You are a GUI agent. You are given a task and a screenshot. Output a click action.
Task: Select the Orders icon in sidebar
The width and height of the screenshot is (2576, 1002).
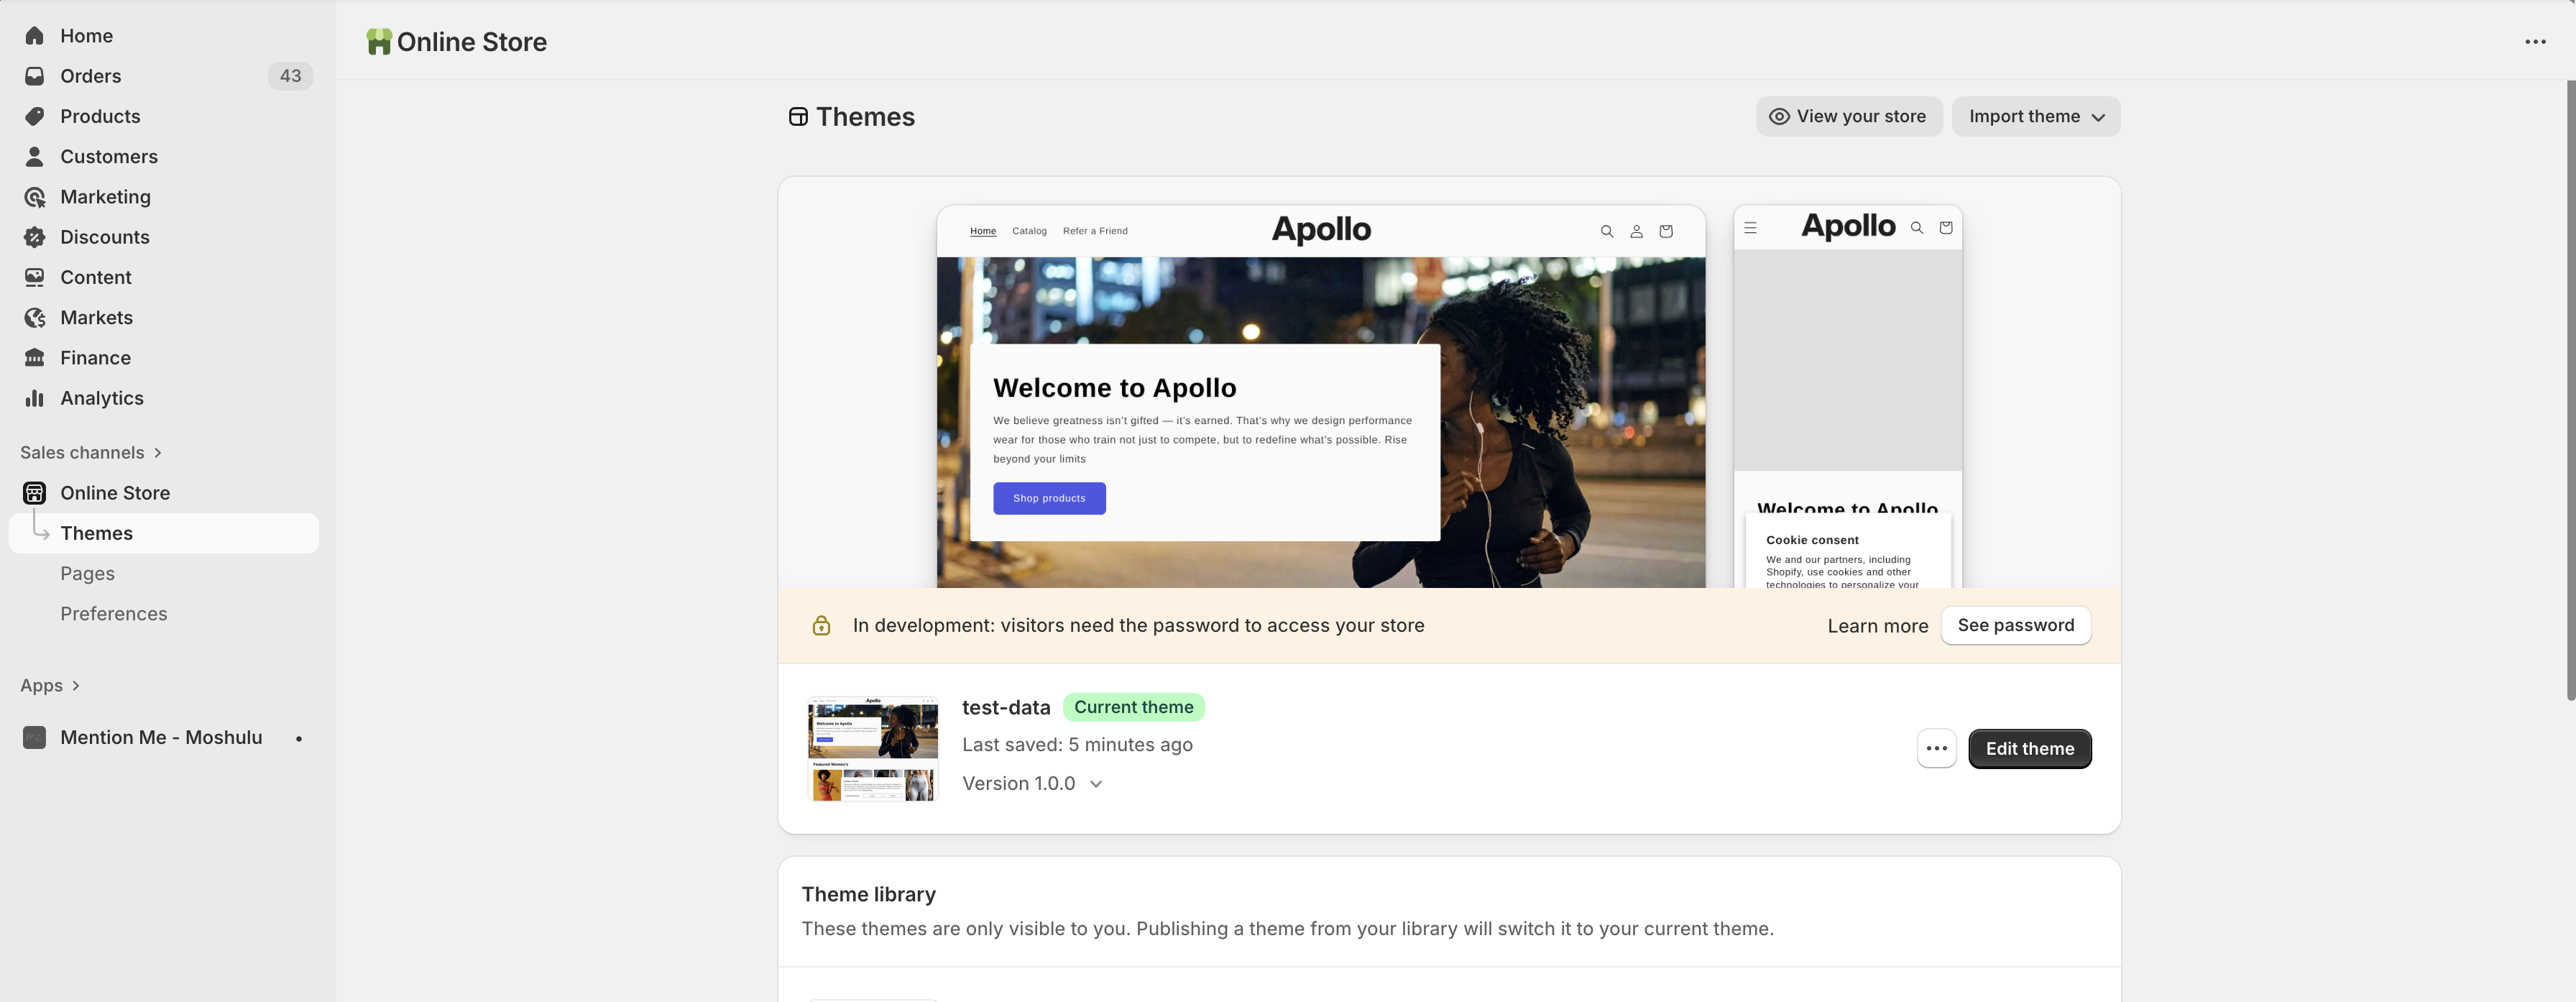35,75
